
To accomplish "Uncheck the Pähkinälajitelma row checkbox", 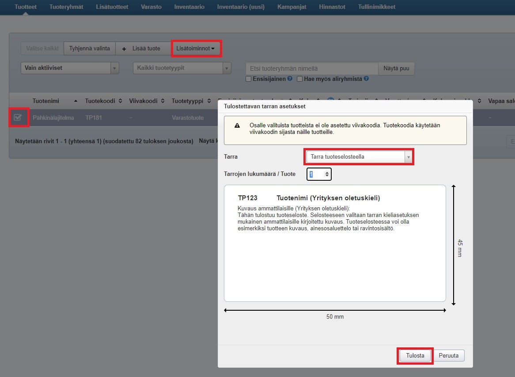I will tap(18, 118).
